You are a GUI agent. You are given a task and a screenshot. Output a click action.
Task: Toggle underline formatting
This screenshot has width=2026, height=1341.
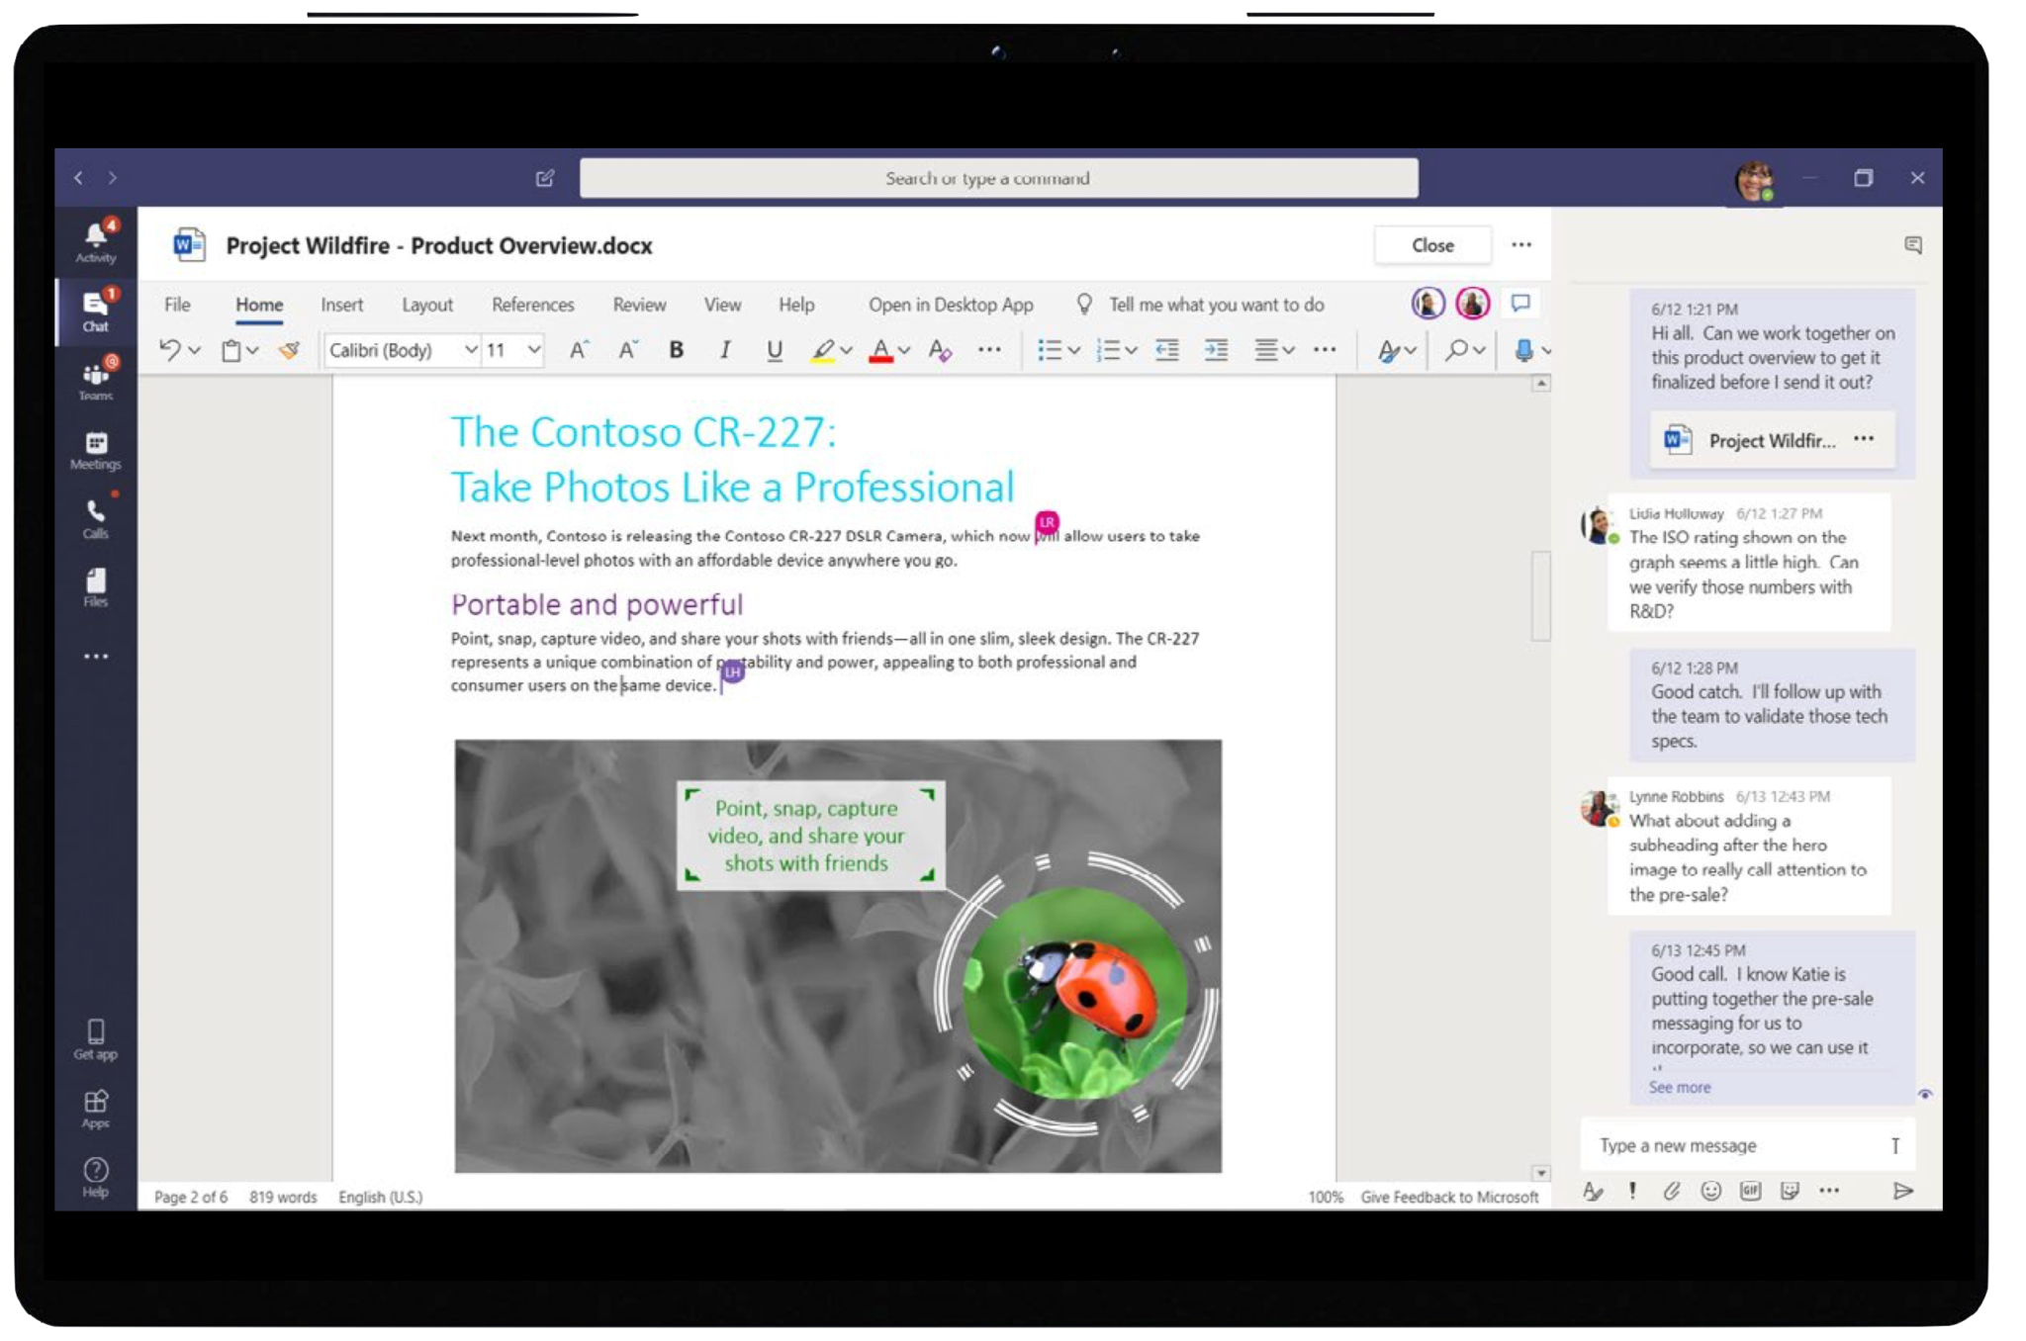pos(775,350)
